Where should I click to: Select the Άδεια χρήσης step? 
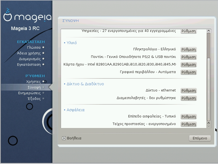tap(29, 53)
